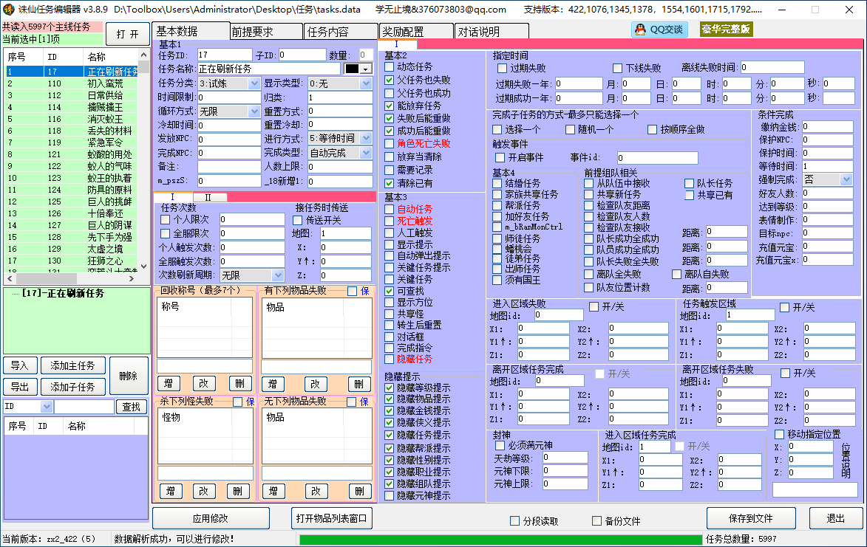Expand 完成类型 dropdown
867x547 pixels.
click(366, 153)
